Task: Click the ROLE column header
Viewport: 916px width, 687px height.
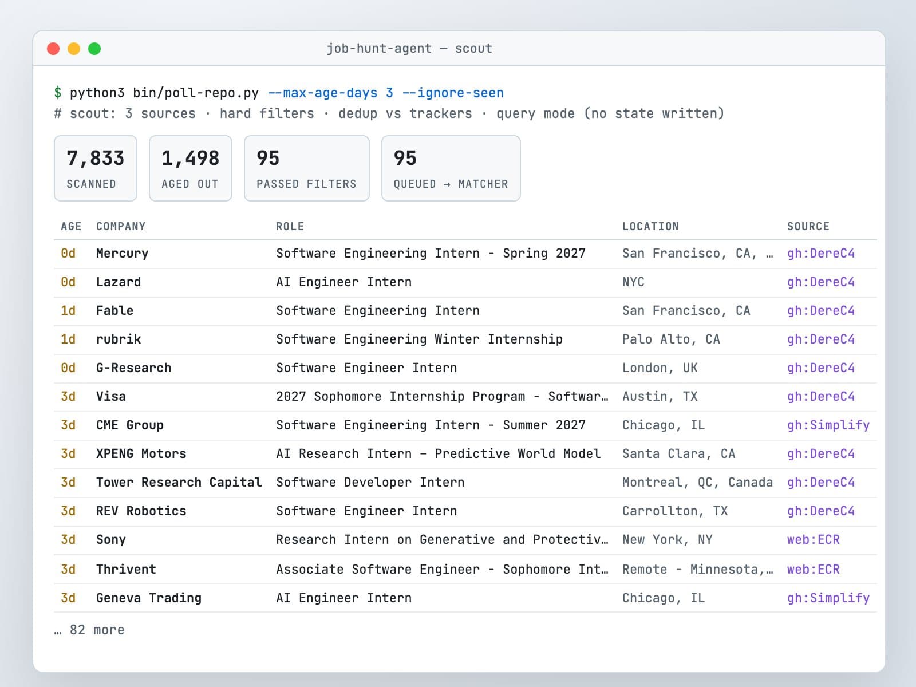Action: pos(290,226)
